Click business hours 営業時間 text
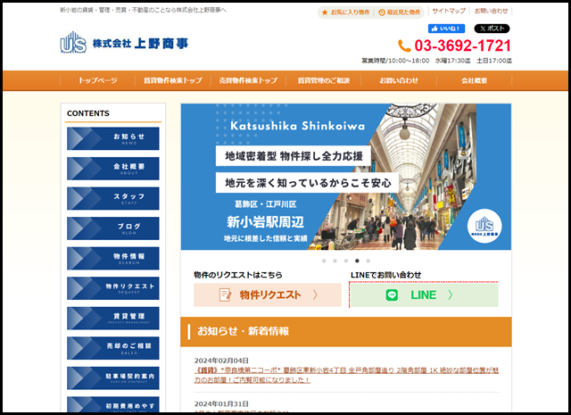The height and width of the screenshot is (415, 571). pos(436,61)
